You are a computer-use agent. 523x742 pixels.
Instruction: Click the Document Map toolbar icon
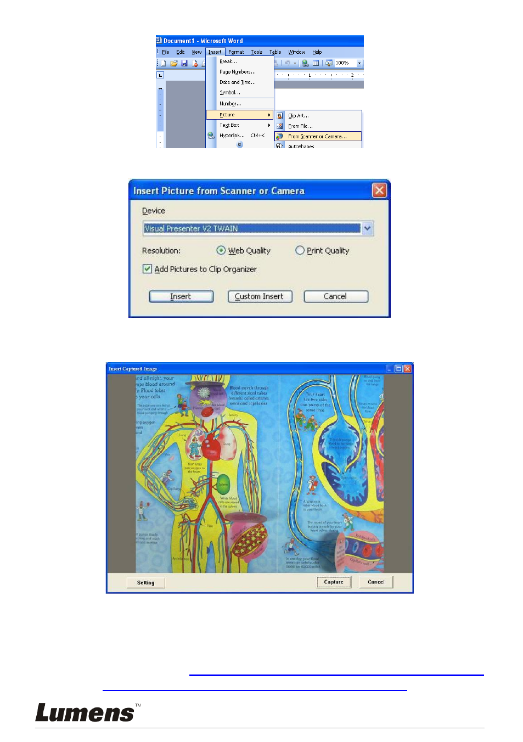[x=329, y=63]
